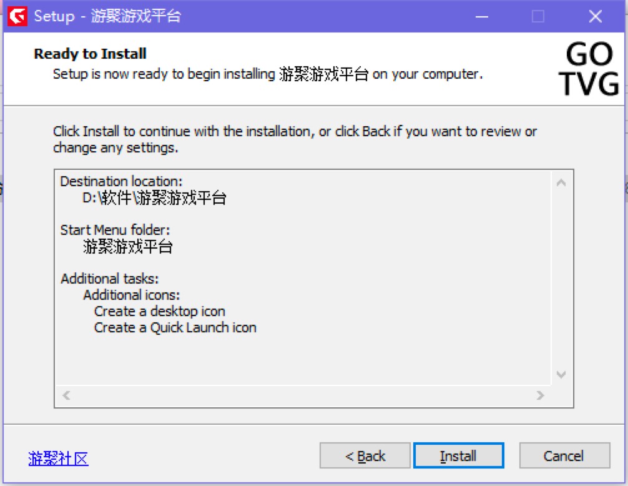Click the Start Menu folder name line
Screen dimensions: 628x486
coord(128,246)
